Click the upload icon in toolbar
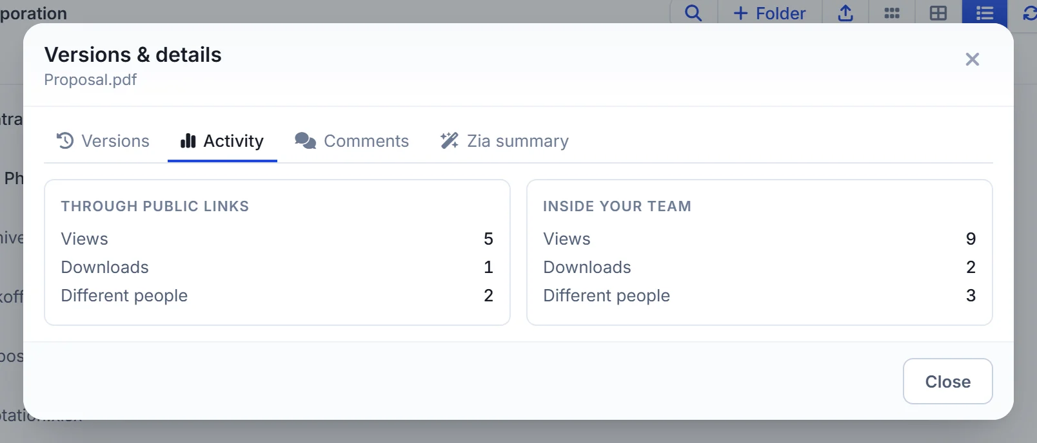Viewport: 1037px width, 443px height. 845,13
